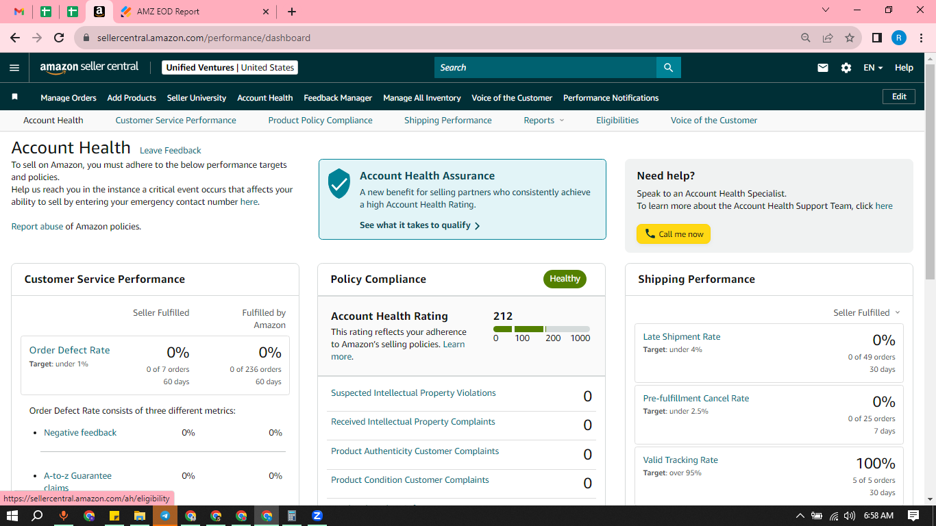The height and width of the screenshot is (526, 936).
Task: Open Unified Ventures marketplace switcher
Action: [x=230, y=67]
